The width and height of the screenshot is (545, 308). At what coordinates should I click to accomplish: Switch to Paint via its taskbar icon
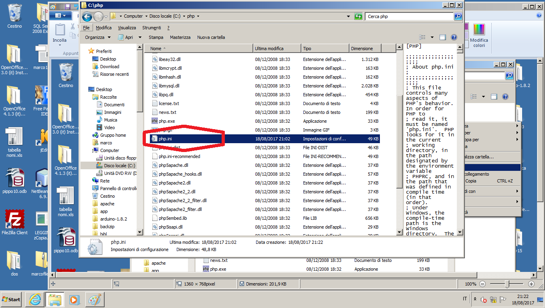(94, 299)
